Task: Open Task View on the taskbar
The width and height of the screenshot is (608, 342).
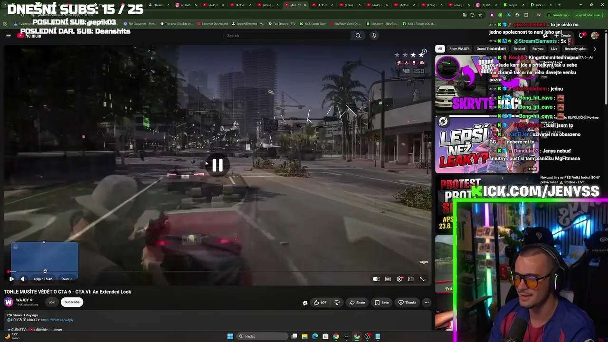Action: [294, 336]
